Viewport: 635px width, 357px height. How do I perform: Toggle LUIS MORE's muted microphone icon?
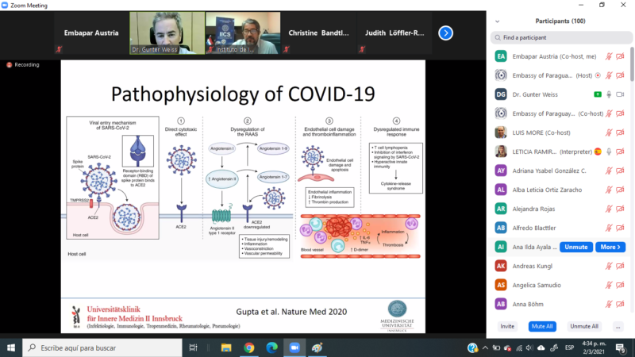pos(609,132)
